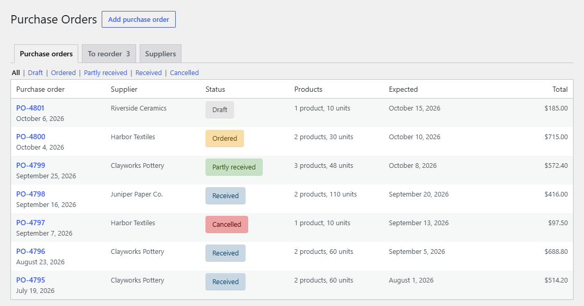584x306 pixels.
Task: Click order date July 19, 2026
Action: pyautogui.click(x=35, y=291)
